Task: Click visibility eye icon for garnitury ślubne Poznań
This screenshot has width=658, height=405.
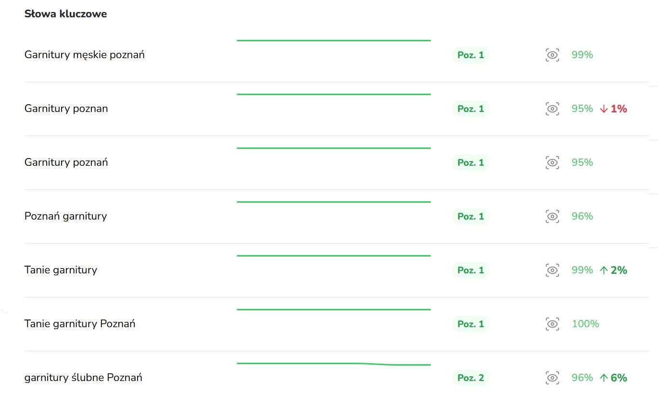Action: click(x=552, y=378)
